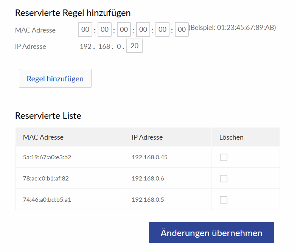
Task: Click the fifth MAC address octet field
Action: (x=162, y=30)
